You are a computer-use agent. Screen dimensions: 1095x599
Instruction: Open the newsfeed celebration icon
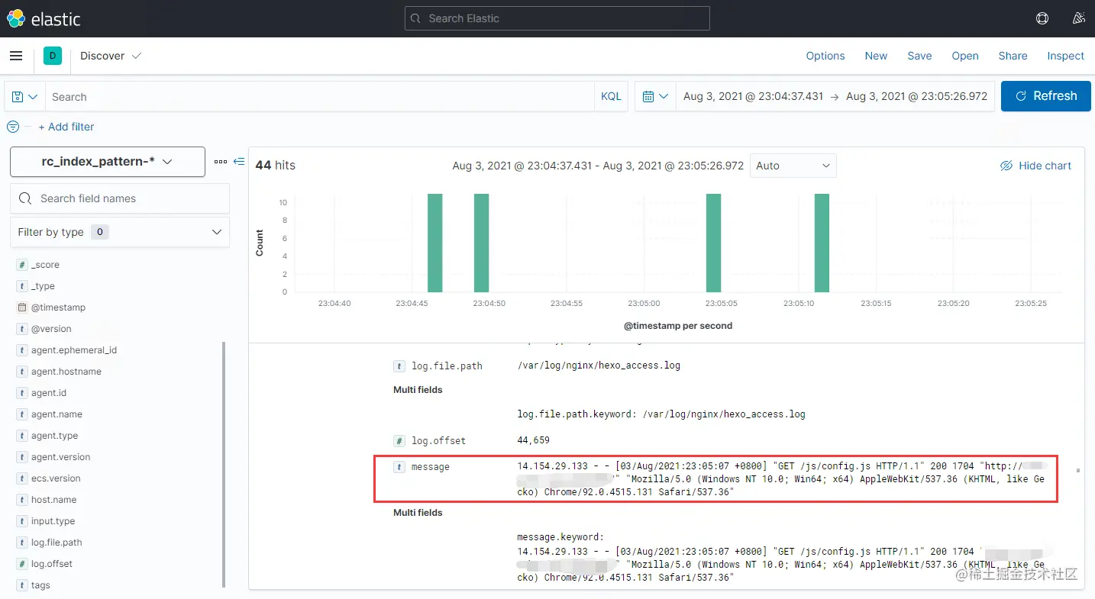click(x=1079, y=18)
